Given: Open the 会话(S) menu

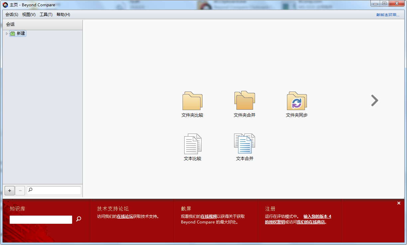Looking at the screenshot, I should 12,15.
